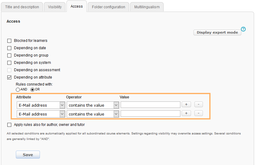Viewport: 255px width, 165px height.
Task: Open second row Operator dropdown
Action: (x=93, y=114)
